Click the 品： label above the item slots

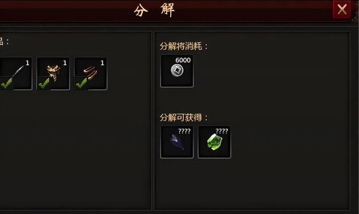click(4, 42)
